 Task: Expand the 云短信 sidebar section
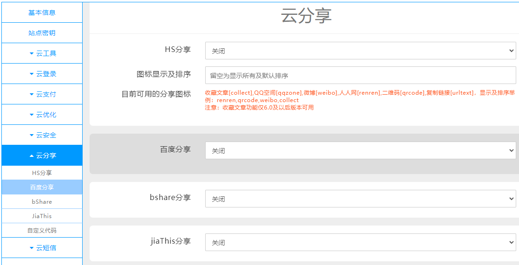pos(42,247)
